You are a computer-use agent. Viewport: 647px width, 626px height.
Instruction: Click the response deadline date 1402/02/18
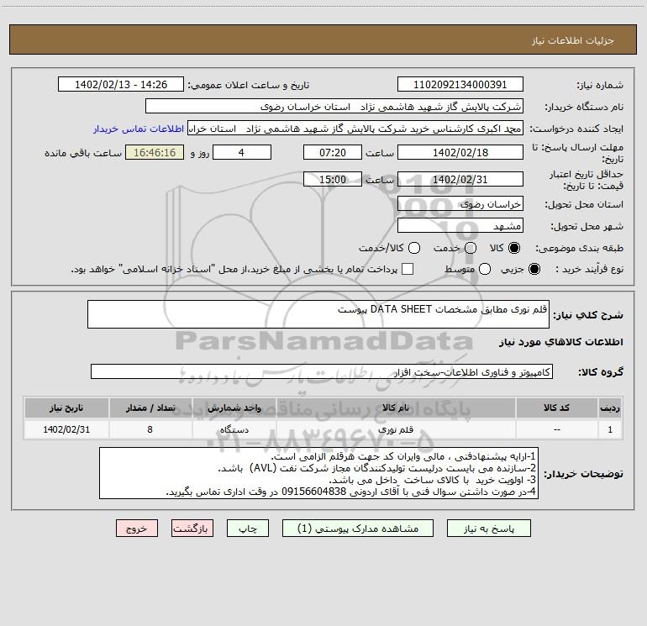(x=460, y=152)
